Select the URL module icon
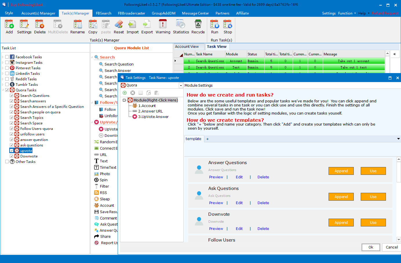This screenshot has width=401, height=263. [96, 155]
